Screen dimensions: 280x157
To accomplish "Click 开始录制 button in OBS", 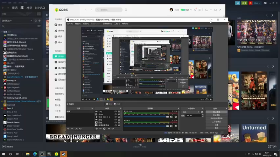I will pyautogui.click(x=216, y=115).
